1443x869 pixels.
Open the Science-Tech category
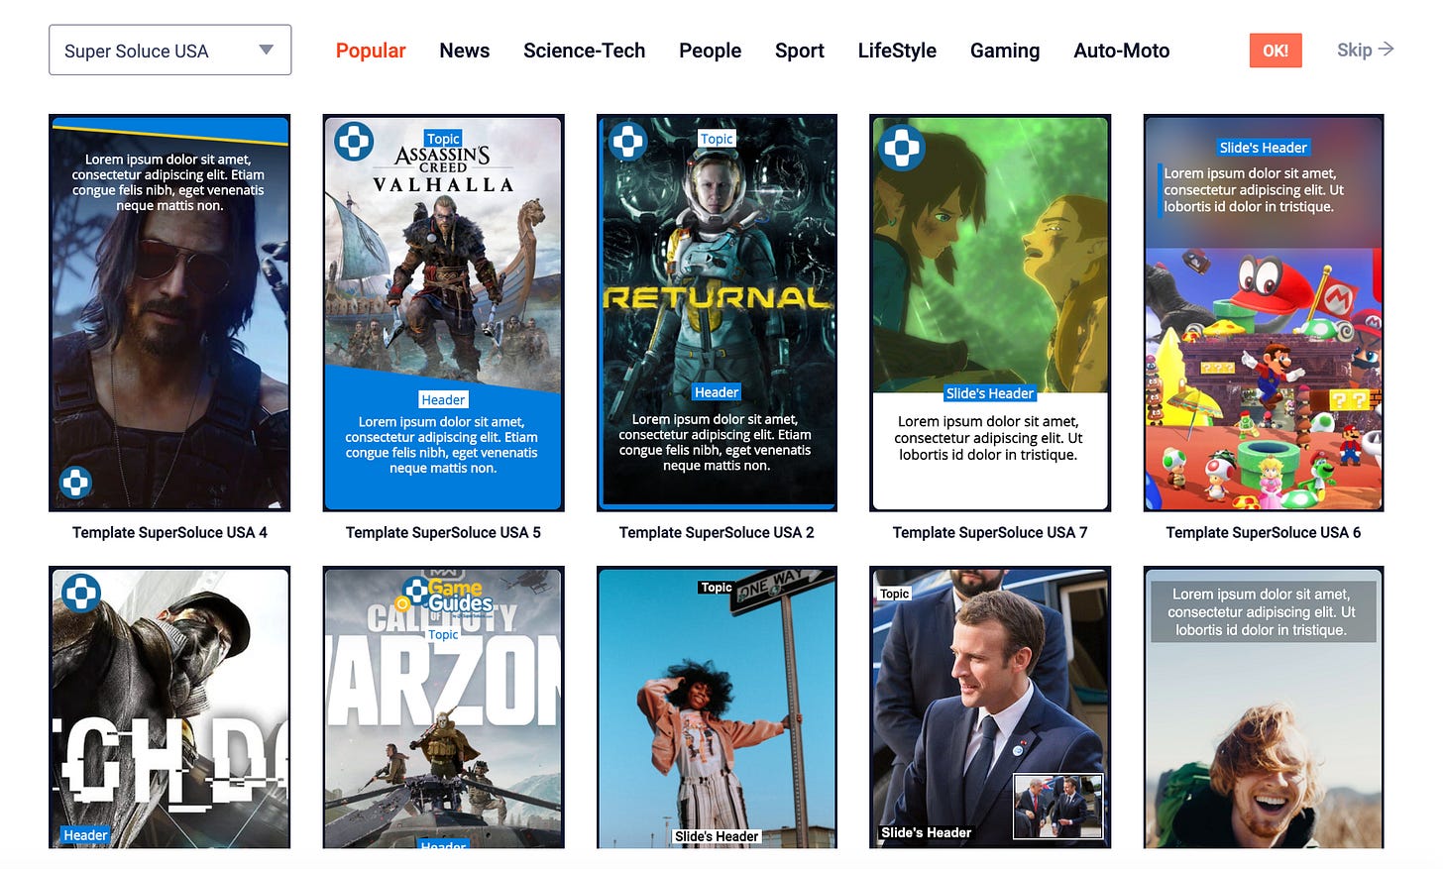click(x=584, y=51)
